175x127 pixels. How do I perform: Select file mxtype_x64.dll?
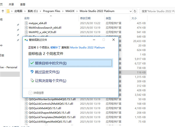point(38,23)
